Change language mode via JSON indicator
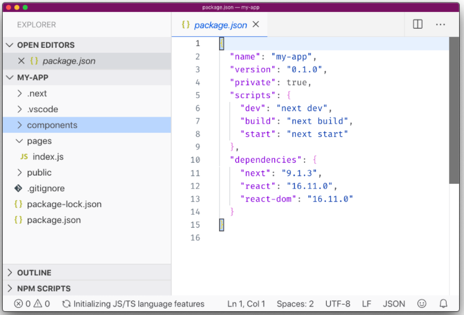The image size is (464, 315). coord(394,304)
